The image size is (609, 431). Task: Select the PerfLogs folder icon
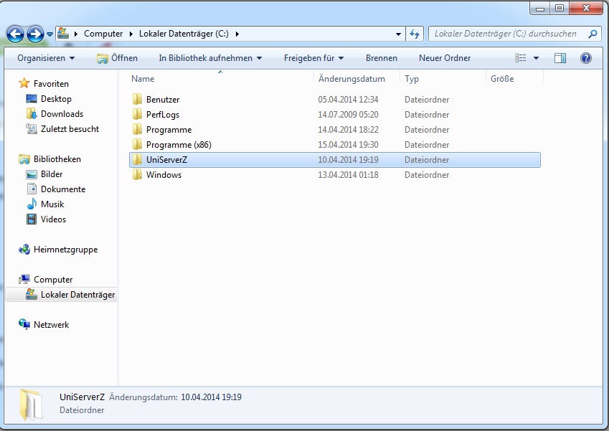(x=137, y=115)
